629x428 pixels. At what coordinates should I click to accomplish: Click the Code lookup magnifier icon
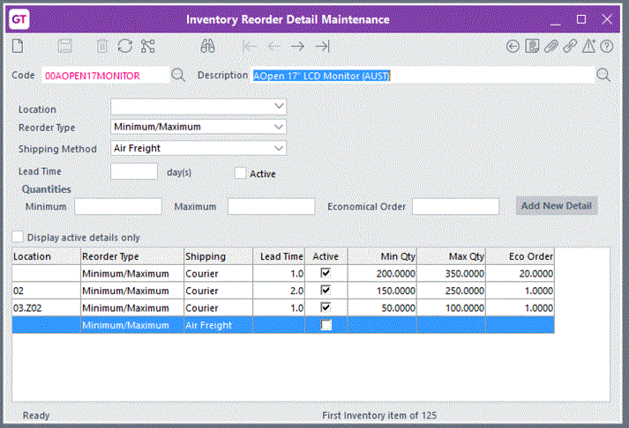178,75
